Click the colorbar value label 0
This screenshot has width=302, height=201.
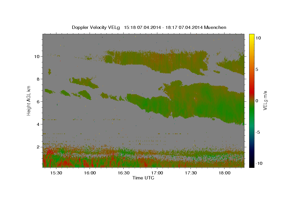pyautogui.click(x=257, y=101)
